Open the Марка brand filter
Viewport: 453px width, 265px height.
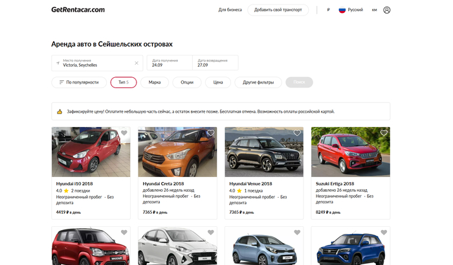[x=155, y=82]
